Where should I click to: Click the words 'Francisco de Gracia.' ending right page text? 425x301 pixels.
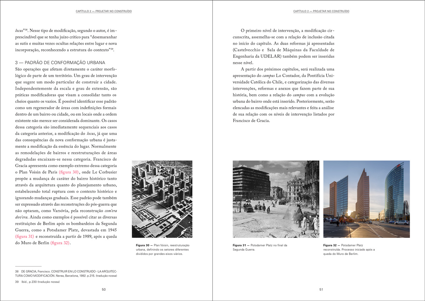(251, 121)
